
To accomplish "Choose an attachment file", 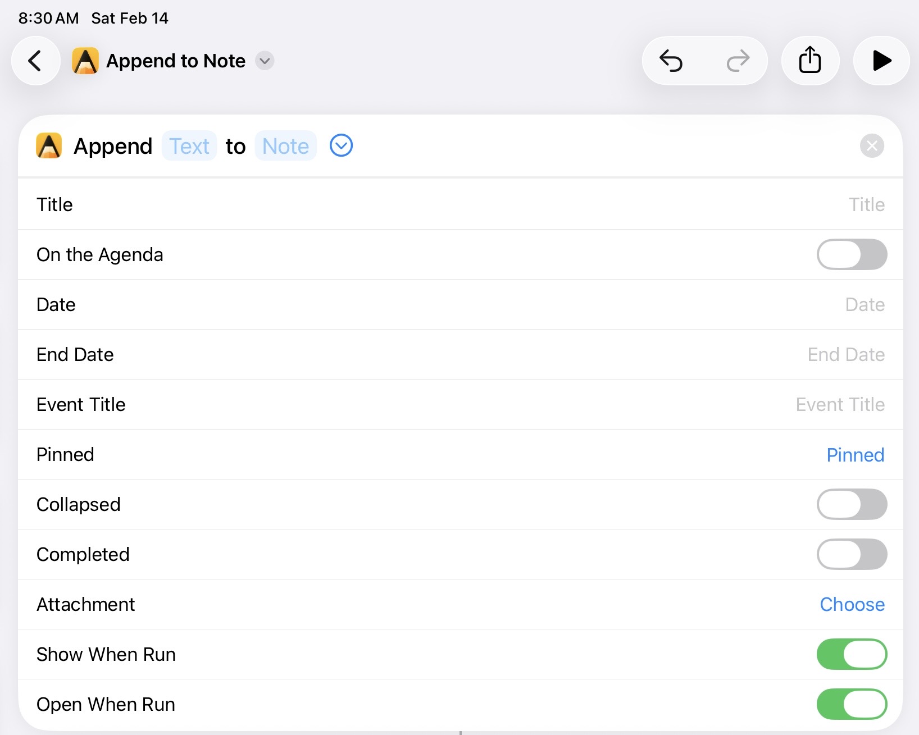I will (852, 604).
